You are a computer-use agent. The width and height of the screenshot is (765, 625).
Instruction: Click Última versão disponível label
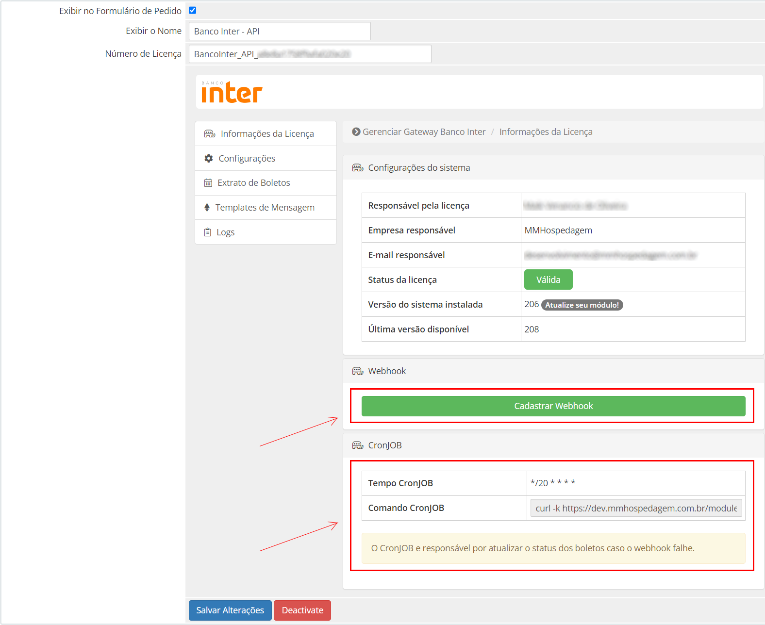[418, 329]
